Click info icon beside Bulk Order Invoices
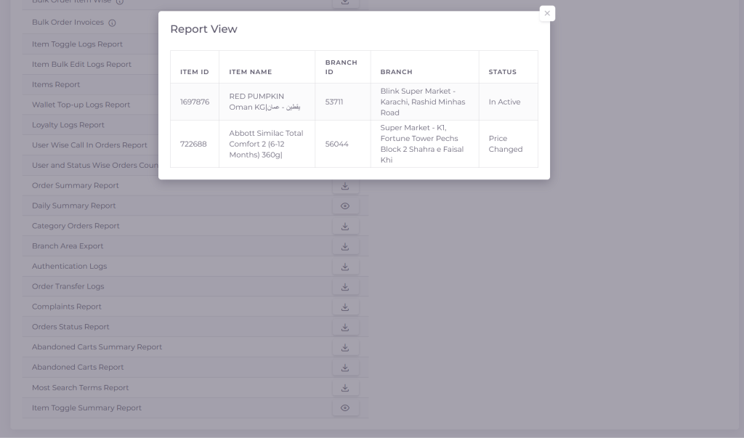The height and width of the screenshot is (438, 744). tap(113, 23)
